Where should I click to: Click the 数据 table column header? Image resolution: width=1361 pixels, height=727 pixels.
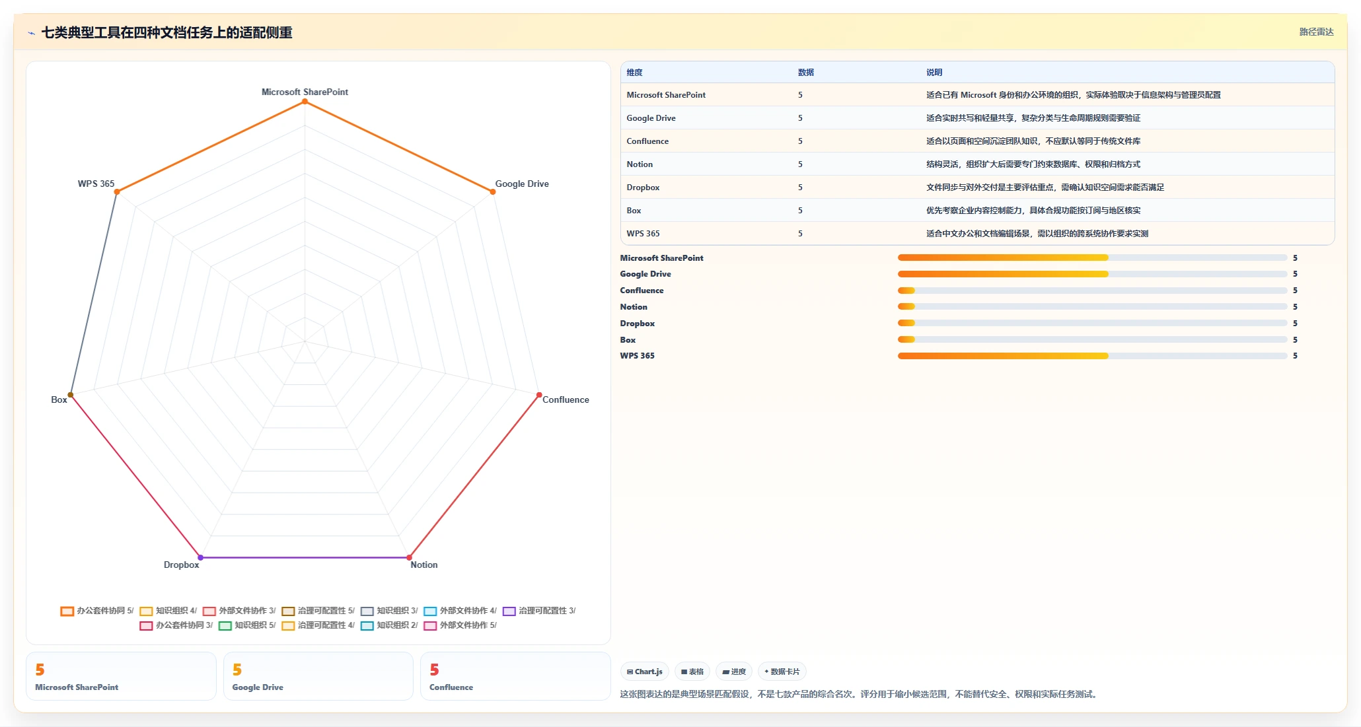[x=806, y=73]
